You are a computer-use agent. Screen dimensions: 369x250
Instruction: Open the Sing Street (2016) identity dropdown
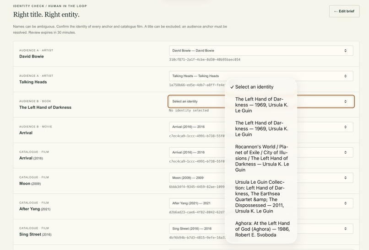coord(261,229)
